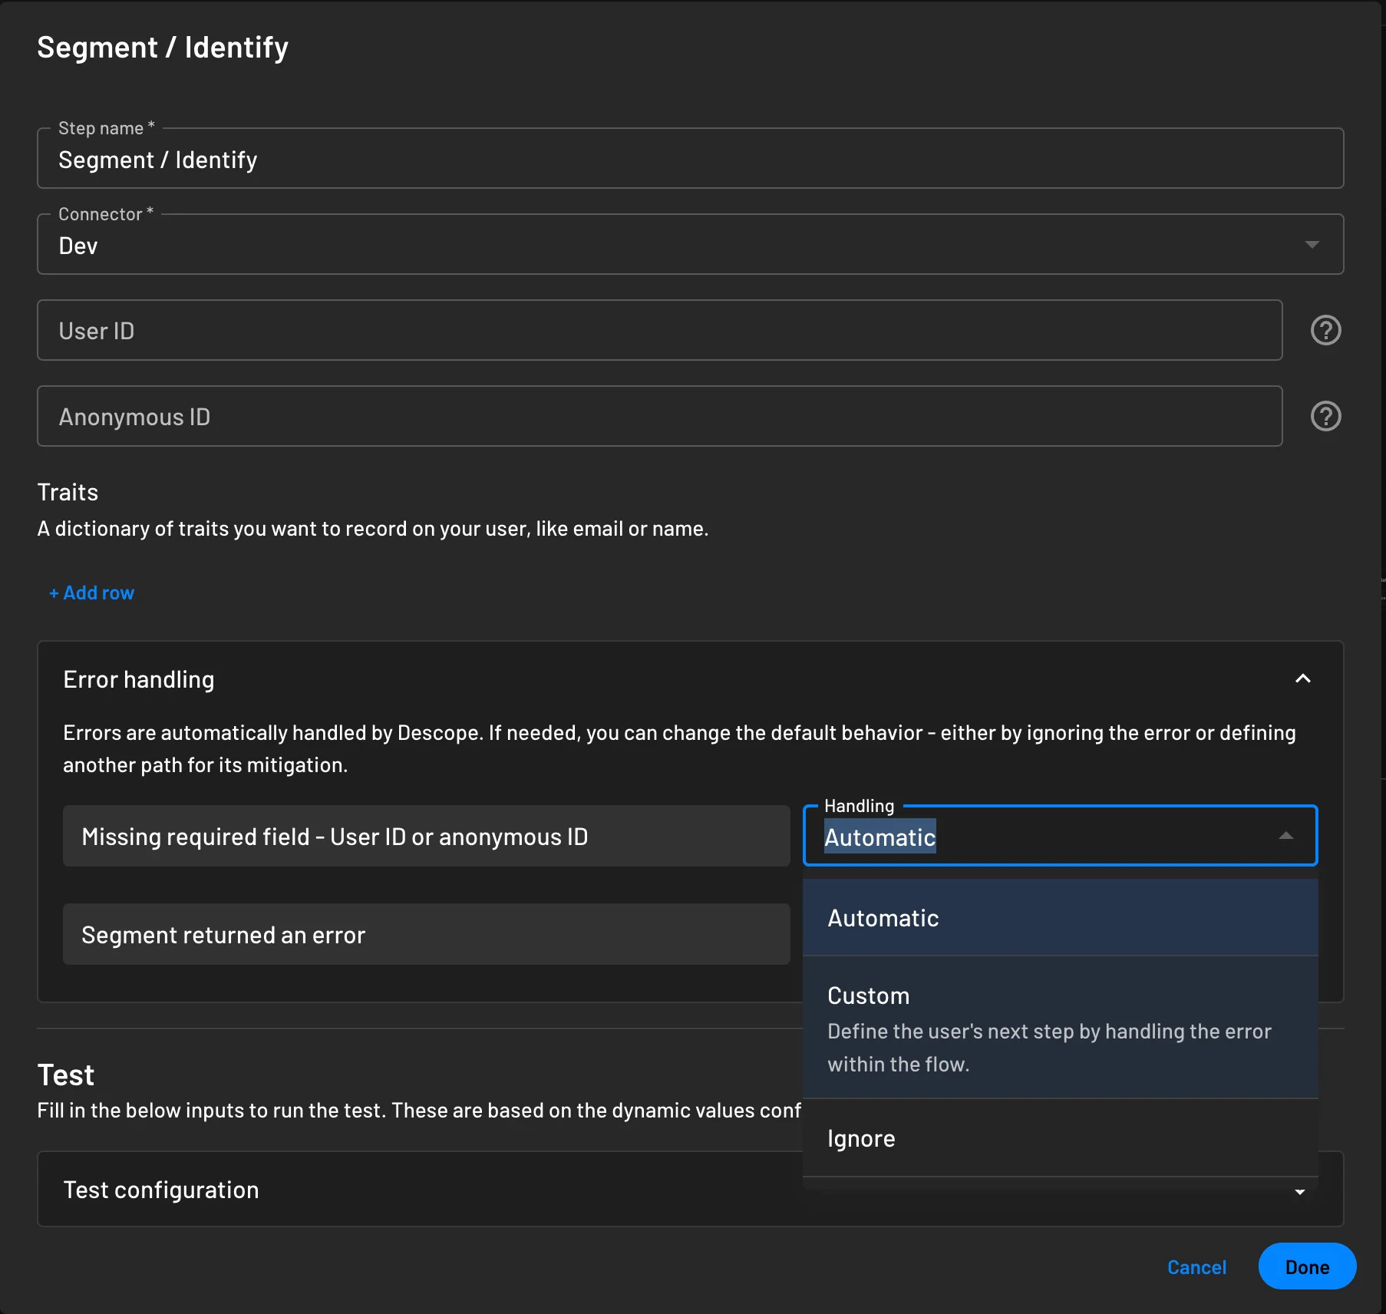This screenshot has height=1314, width=1386.
Task: Open the User ID help tooltip
Action: [x=1325, y=329]
